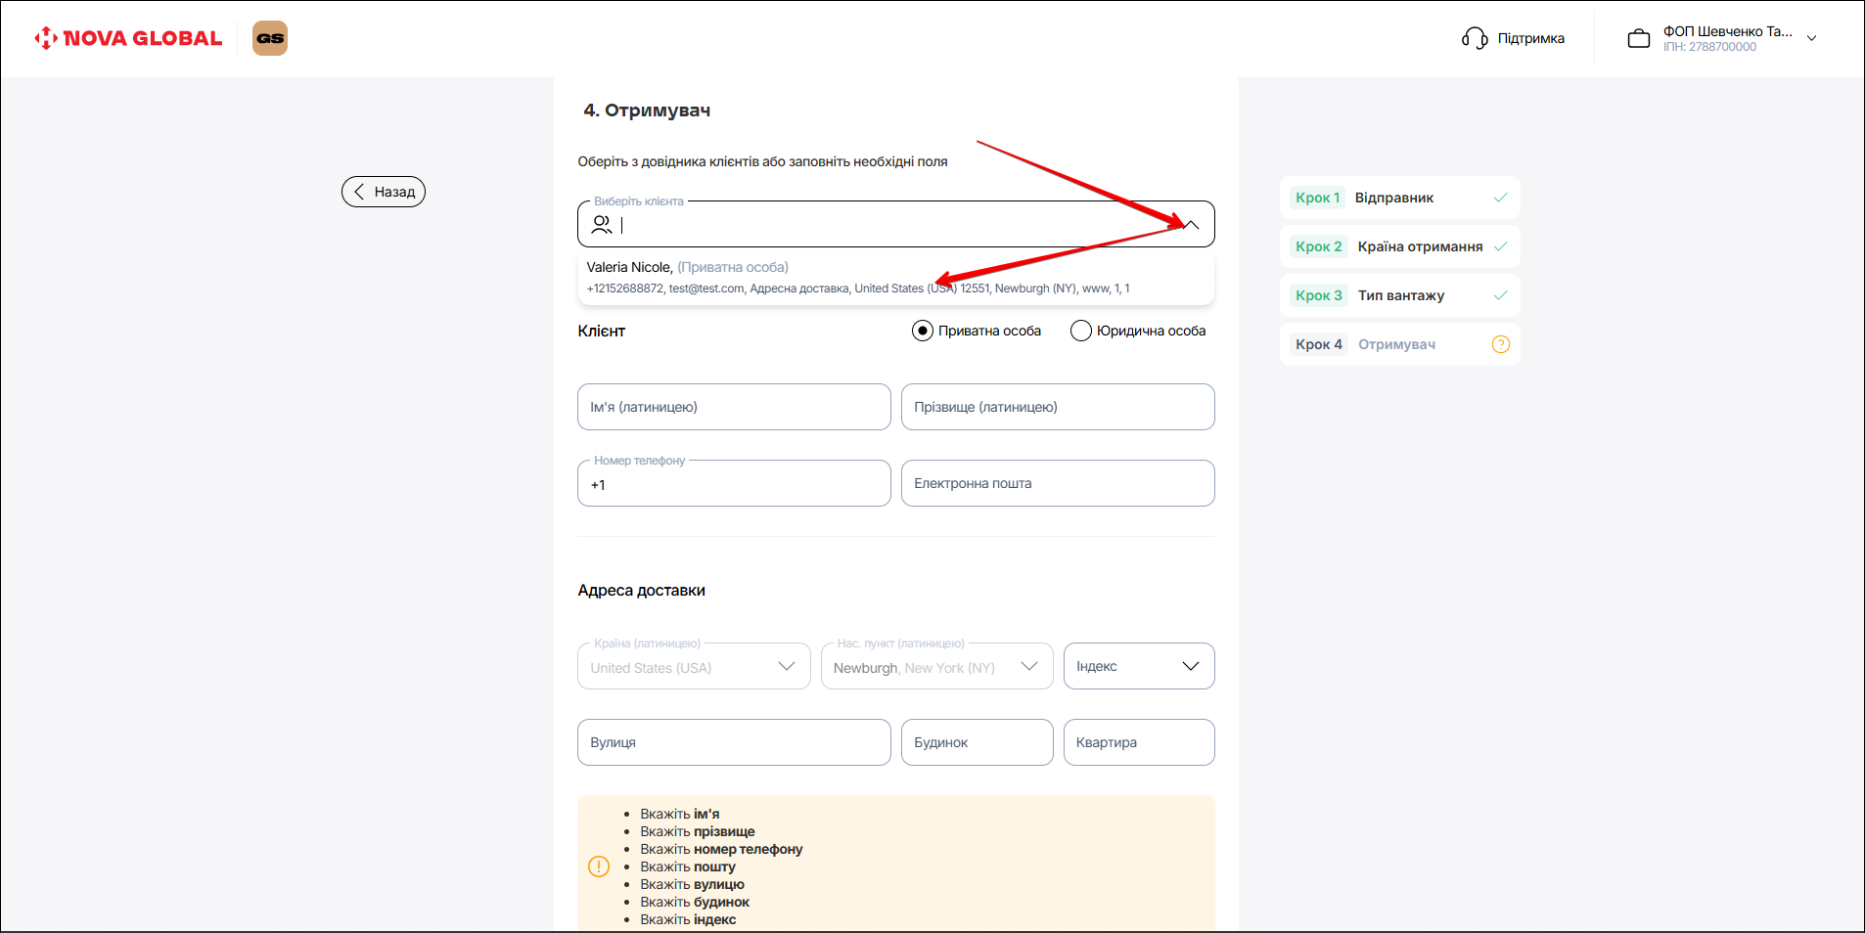The width and height of the screenshot is (1865, 933).
Task: Click the support headset icon
Action: tap(1475, 38)
